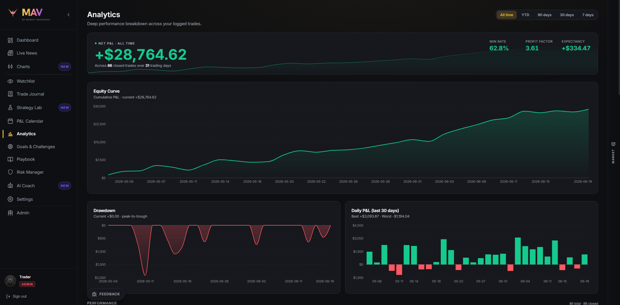Click the Expectancy value +$334.47

(x=576, y=48)
